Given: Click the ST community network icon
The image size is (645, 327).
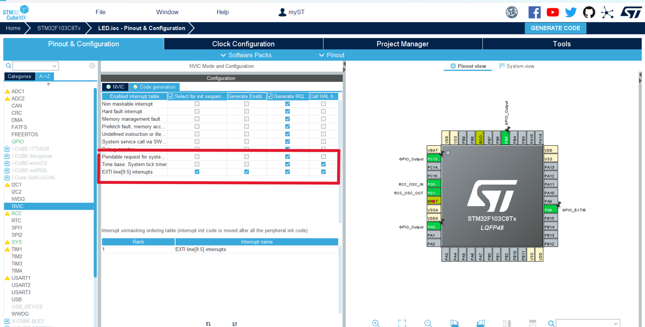Looking at the screenshot, I should (x=607, y=12).
